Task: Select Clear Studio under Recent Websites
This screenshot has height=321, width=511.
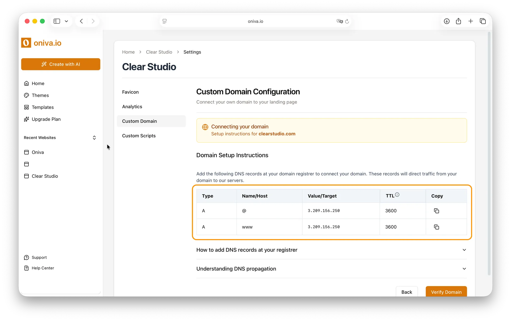Action: click(x=45, y=176)
